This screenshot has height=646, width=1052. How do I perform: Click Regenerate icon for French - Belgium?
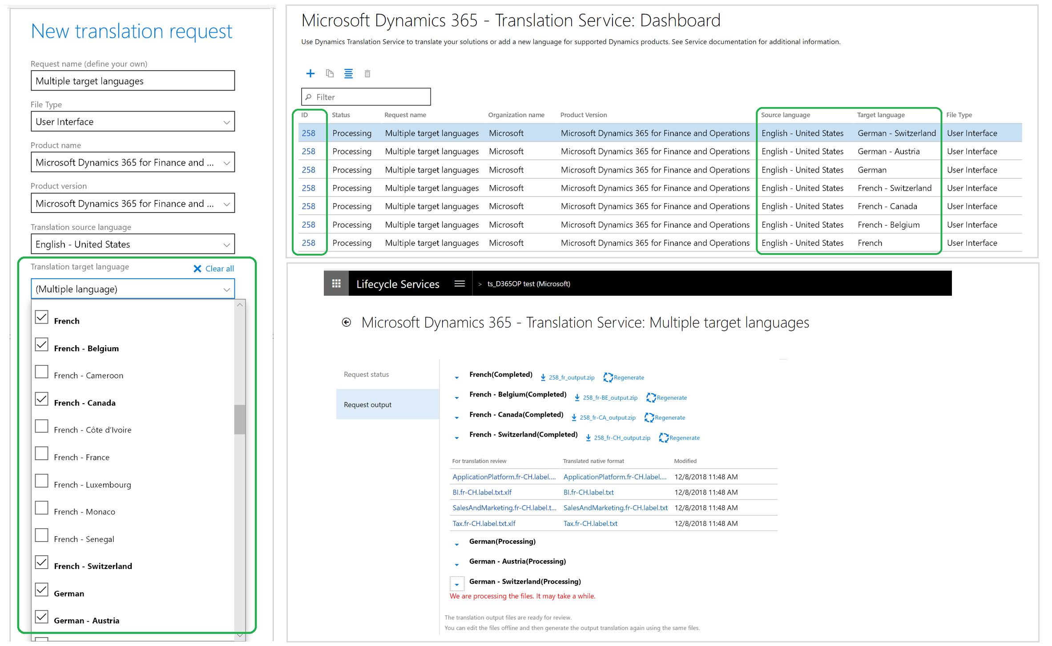point(651,397)
